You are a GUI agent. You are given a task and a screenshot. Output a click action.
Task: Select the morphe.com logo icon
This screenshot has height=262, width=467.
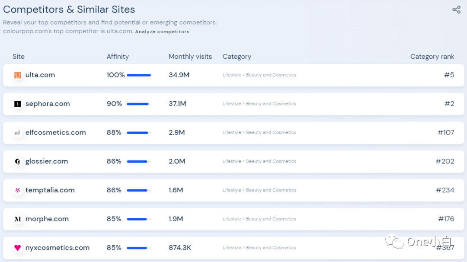pos(17,218)
